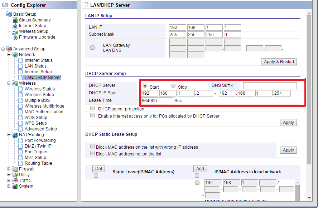The width and height of the screenshot is (318, 208).
Task: Expand the Firewall tree node
Action: [x=9, y=169]
